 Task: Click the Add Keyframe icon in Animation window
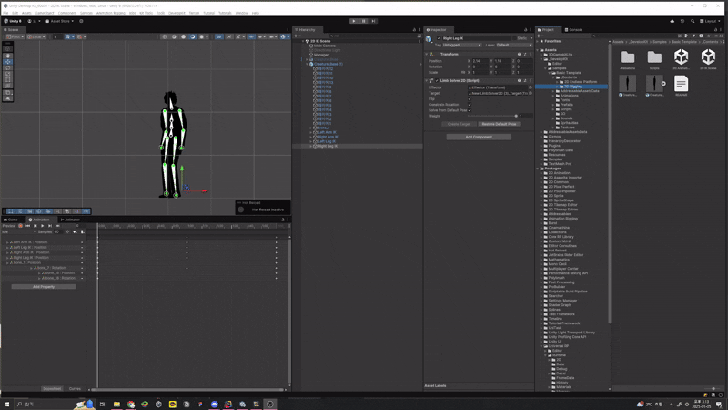tap(75, 231)
